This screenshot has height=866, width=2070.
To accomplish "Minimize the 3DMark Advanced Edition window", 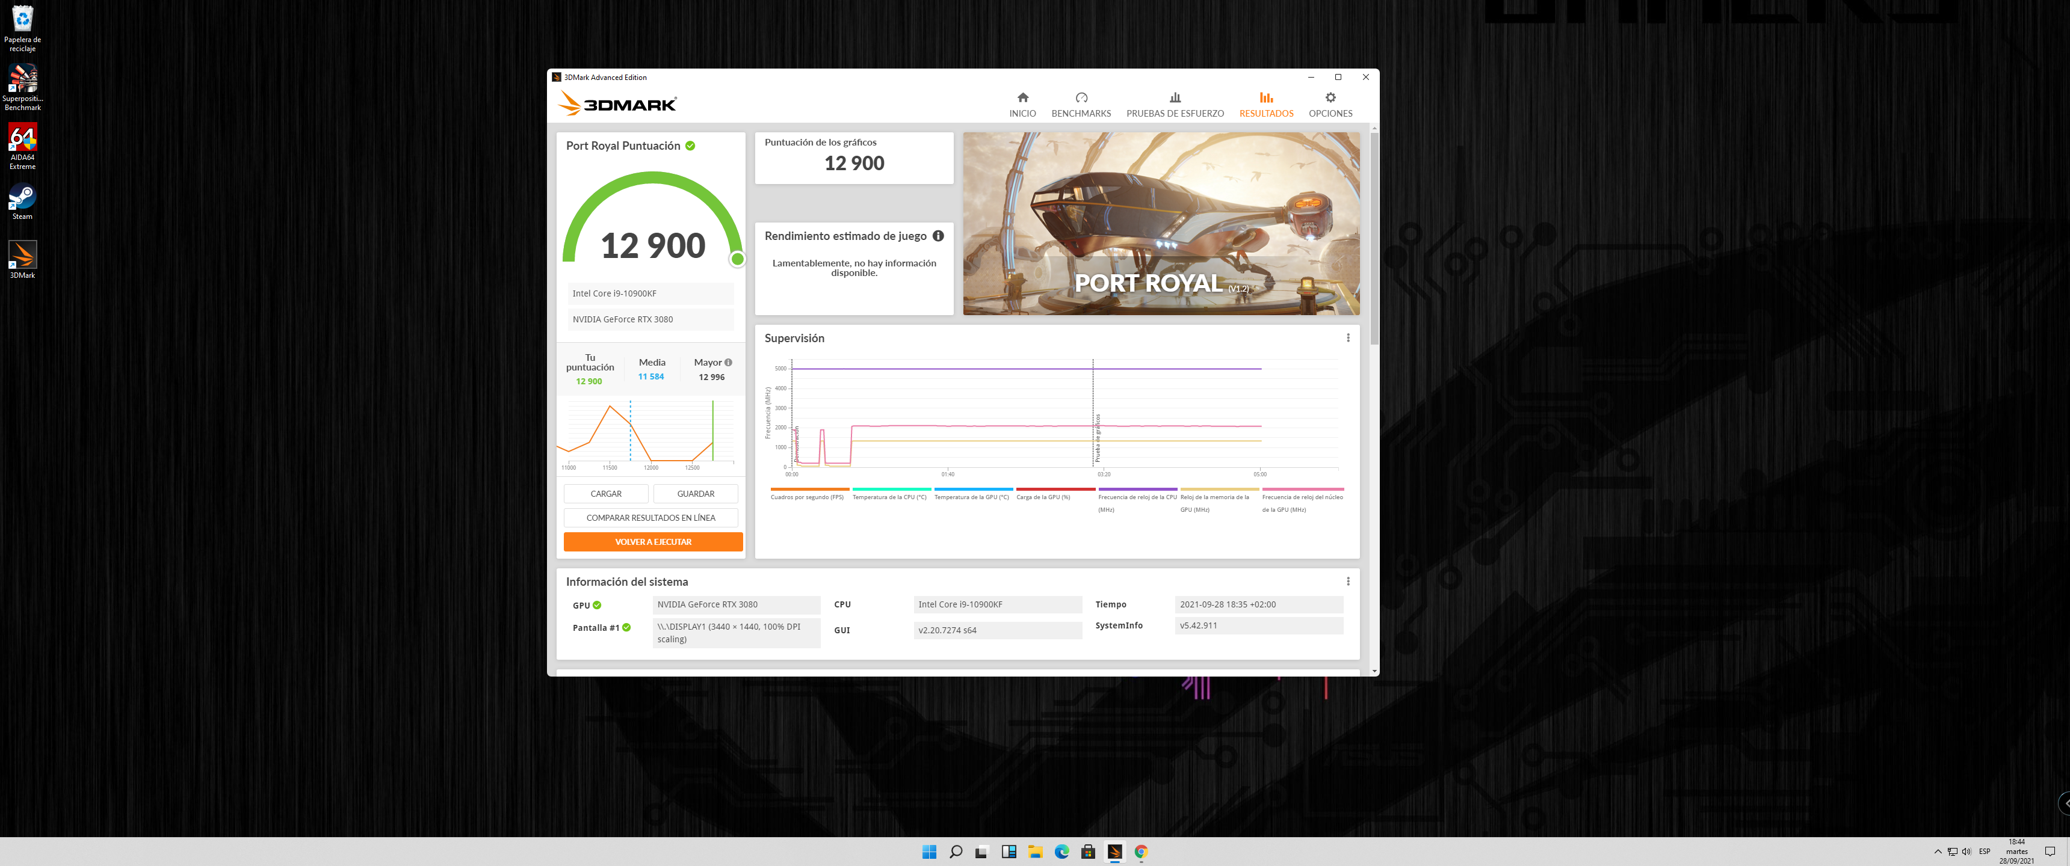I will click(1311, 77).
